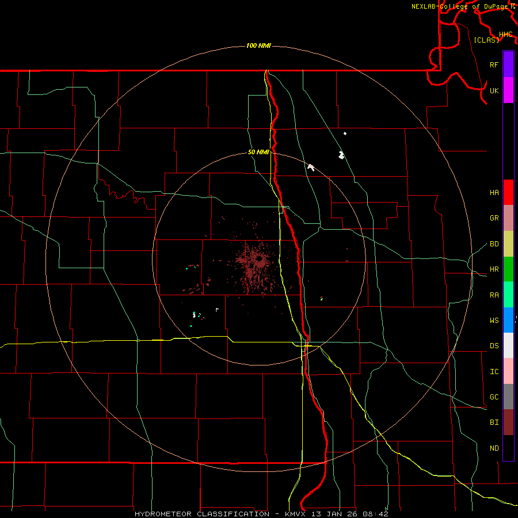Click the HYDROMETEOR CLASSIFICATION title text

pos(202,514)
